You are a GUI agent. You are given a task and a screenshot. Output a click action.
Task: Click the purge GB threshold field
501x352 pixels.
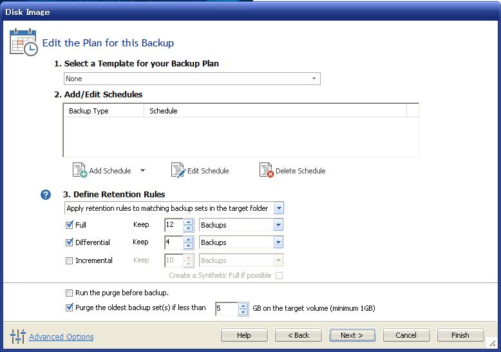coord(227,308)
